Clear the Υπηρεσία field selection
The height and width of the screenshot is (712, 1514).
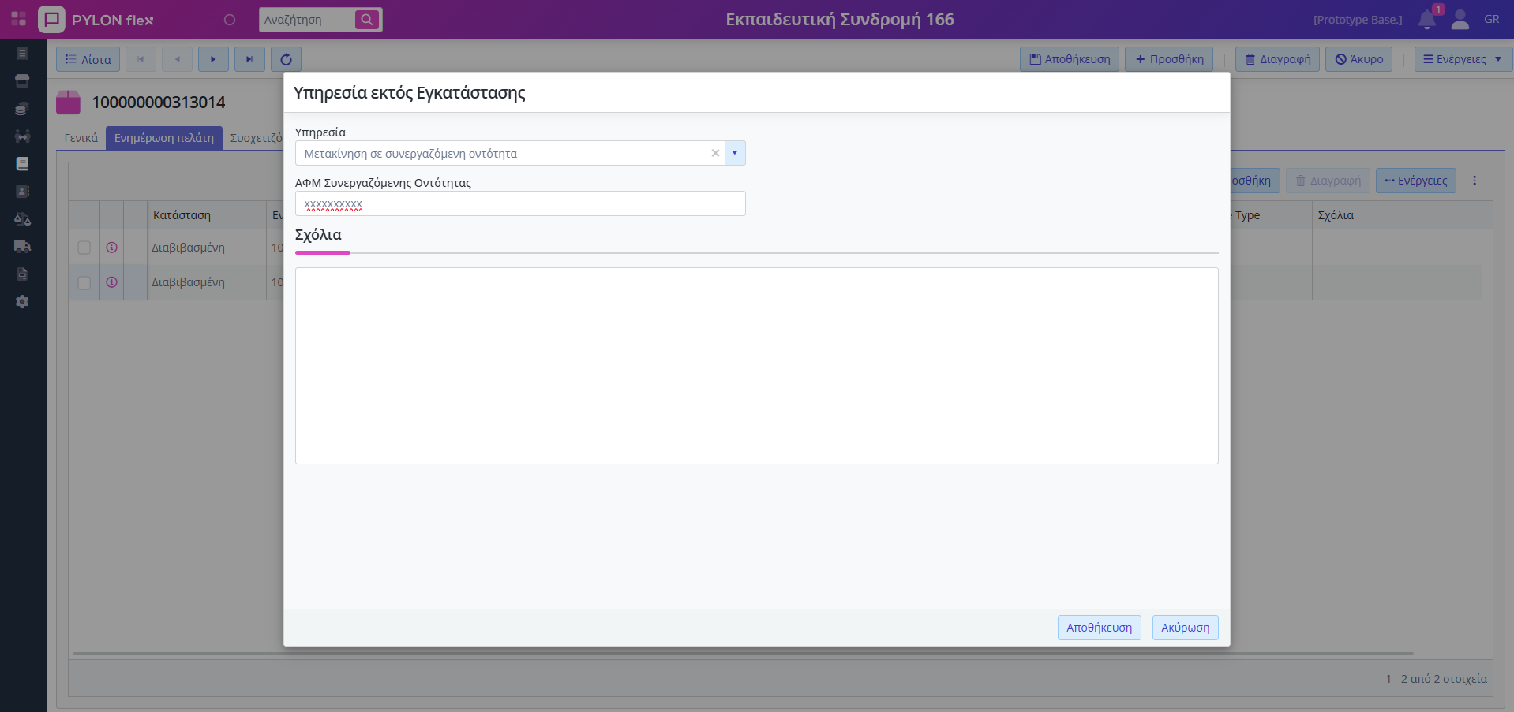(715, 153)
